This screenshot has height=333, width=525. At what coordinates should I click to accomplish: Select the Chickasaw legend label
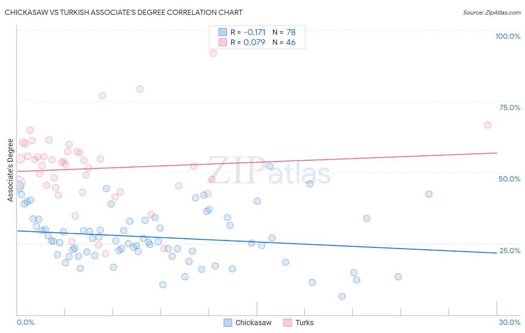point(254,323)
